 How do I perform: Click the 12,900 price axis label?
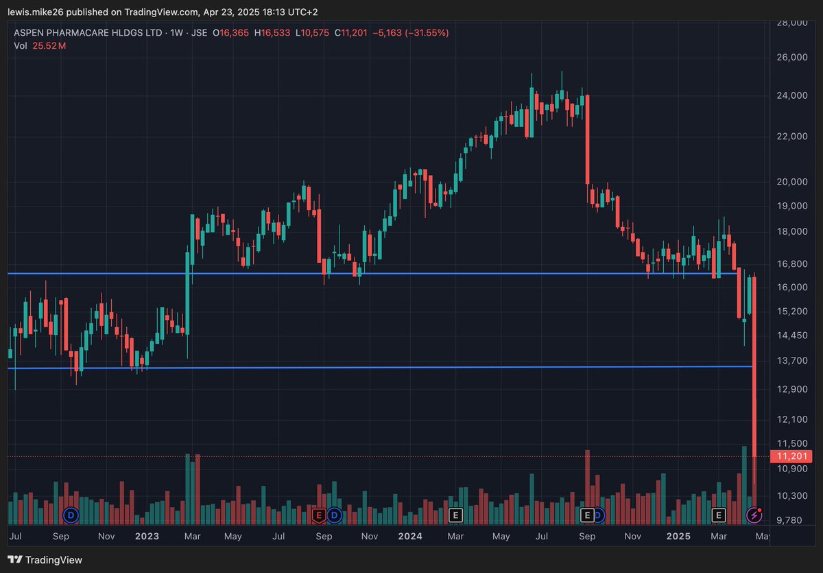pos(791,389)
